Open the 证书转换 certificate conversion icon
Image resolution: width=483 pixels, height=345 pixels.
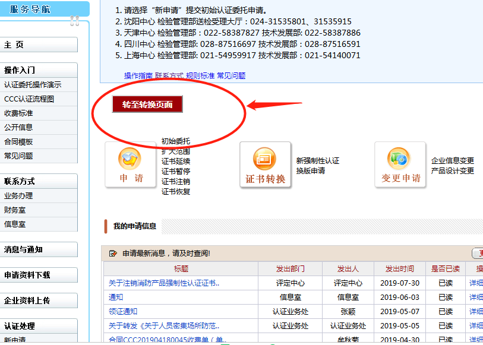(x=265, y=164)
